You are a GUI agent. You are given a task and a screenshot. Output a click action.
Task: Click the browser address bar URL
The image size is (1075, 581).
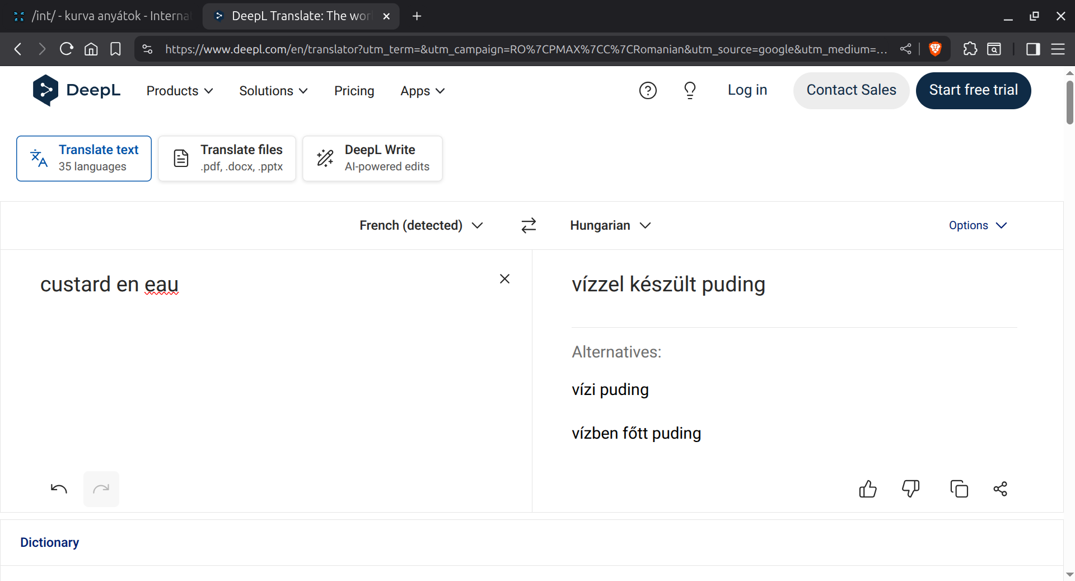tap(526, 49)
